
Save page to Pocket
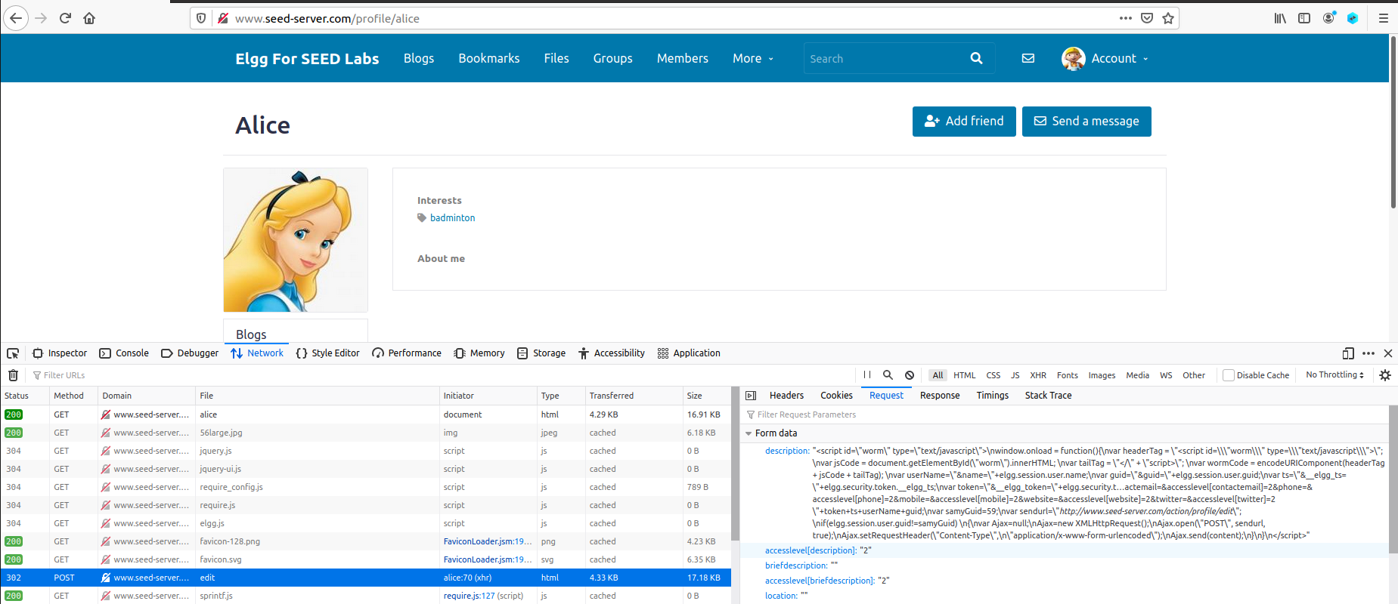pos(1147,18)
